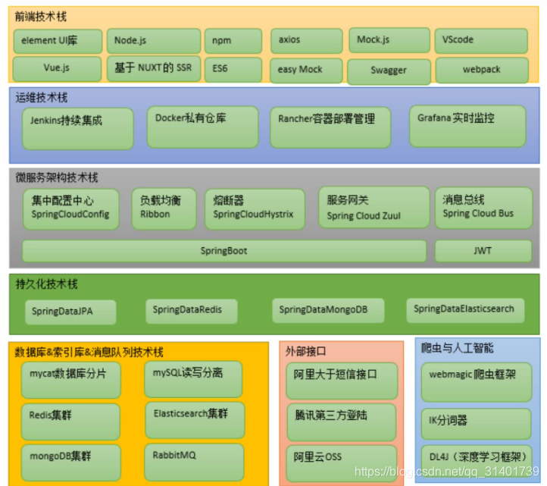Viewport: 547px width, 486px height.
Task: Select the 阿里云OSS box
Action: (342, 463)
